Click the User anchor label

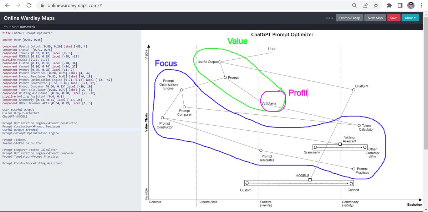point(271,49)
